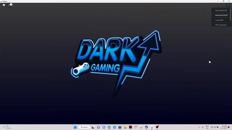Open the battery status tray icon
Viewport: 232px width, 130px height.
tap(217, 127)
